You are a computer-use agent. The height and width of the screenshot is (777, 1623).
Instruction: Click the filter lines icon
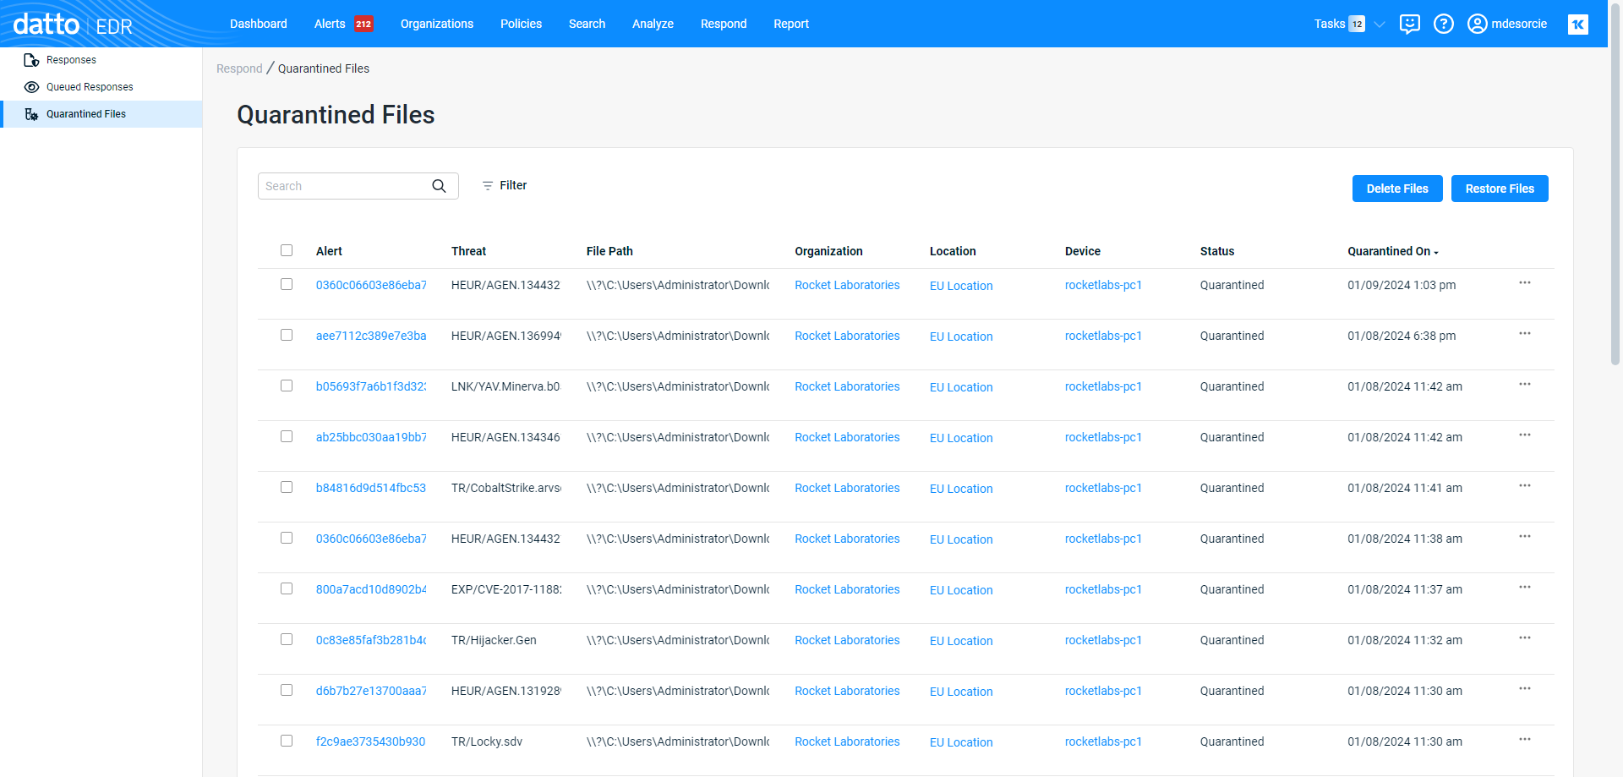[x=487, y=186]
